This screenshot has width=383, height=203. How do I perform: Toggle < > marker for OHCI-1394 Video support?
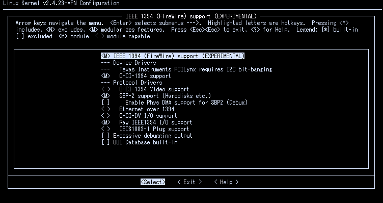[x=105, y=89]
